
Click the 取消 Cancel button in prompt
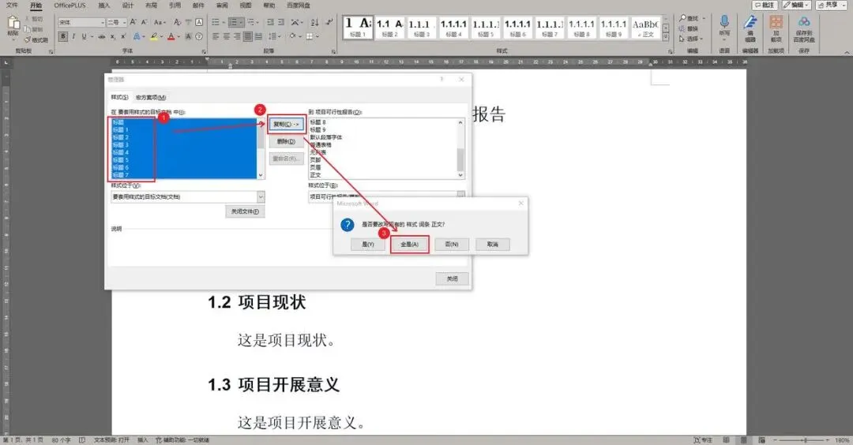[493, 245]
